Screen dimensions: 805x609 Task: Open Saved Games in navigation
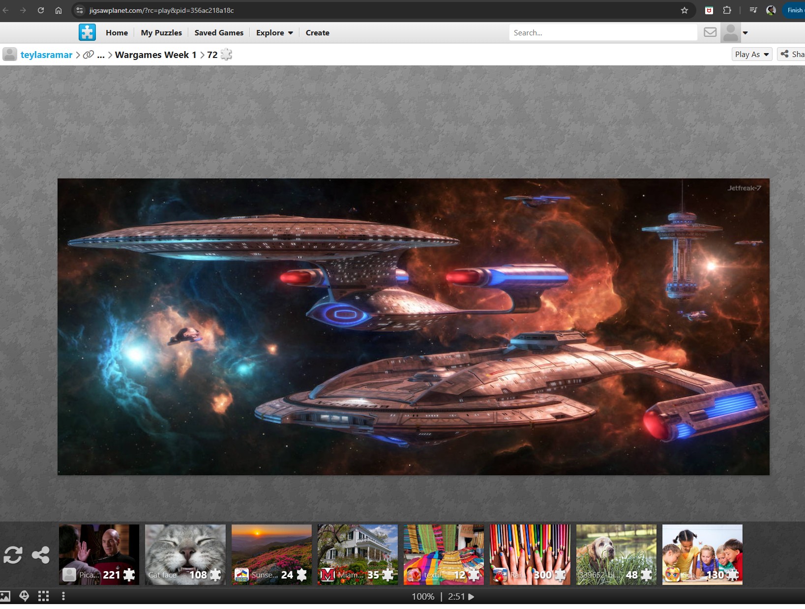219,33
